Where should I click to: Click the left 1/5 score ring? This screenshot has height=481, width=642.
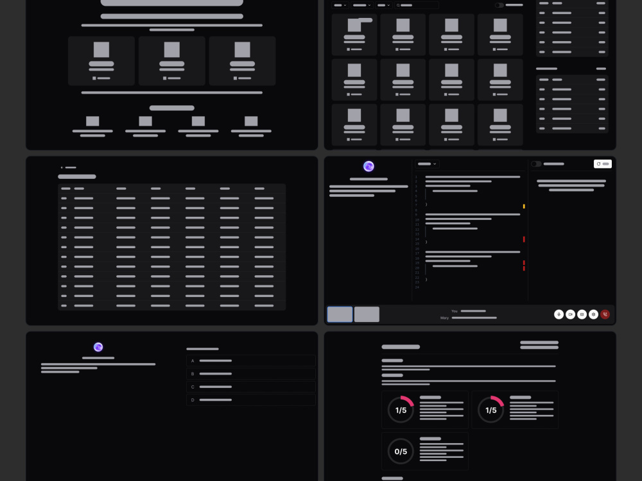pos(401,410)
